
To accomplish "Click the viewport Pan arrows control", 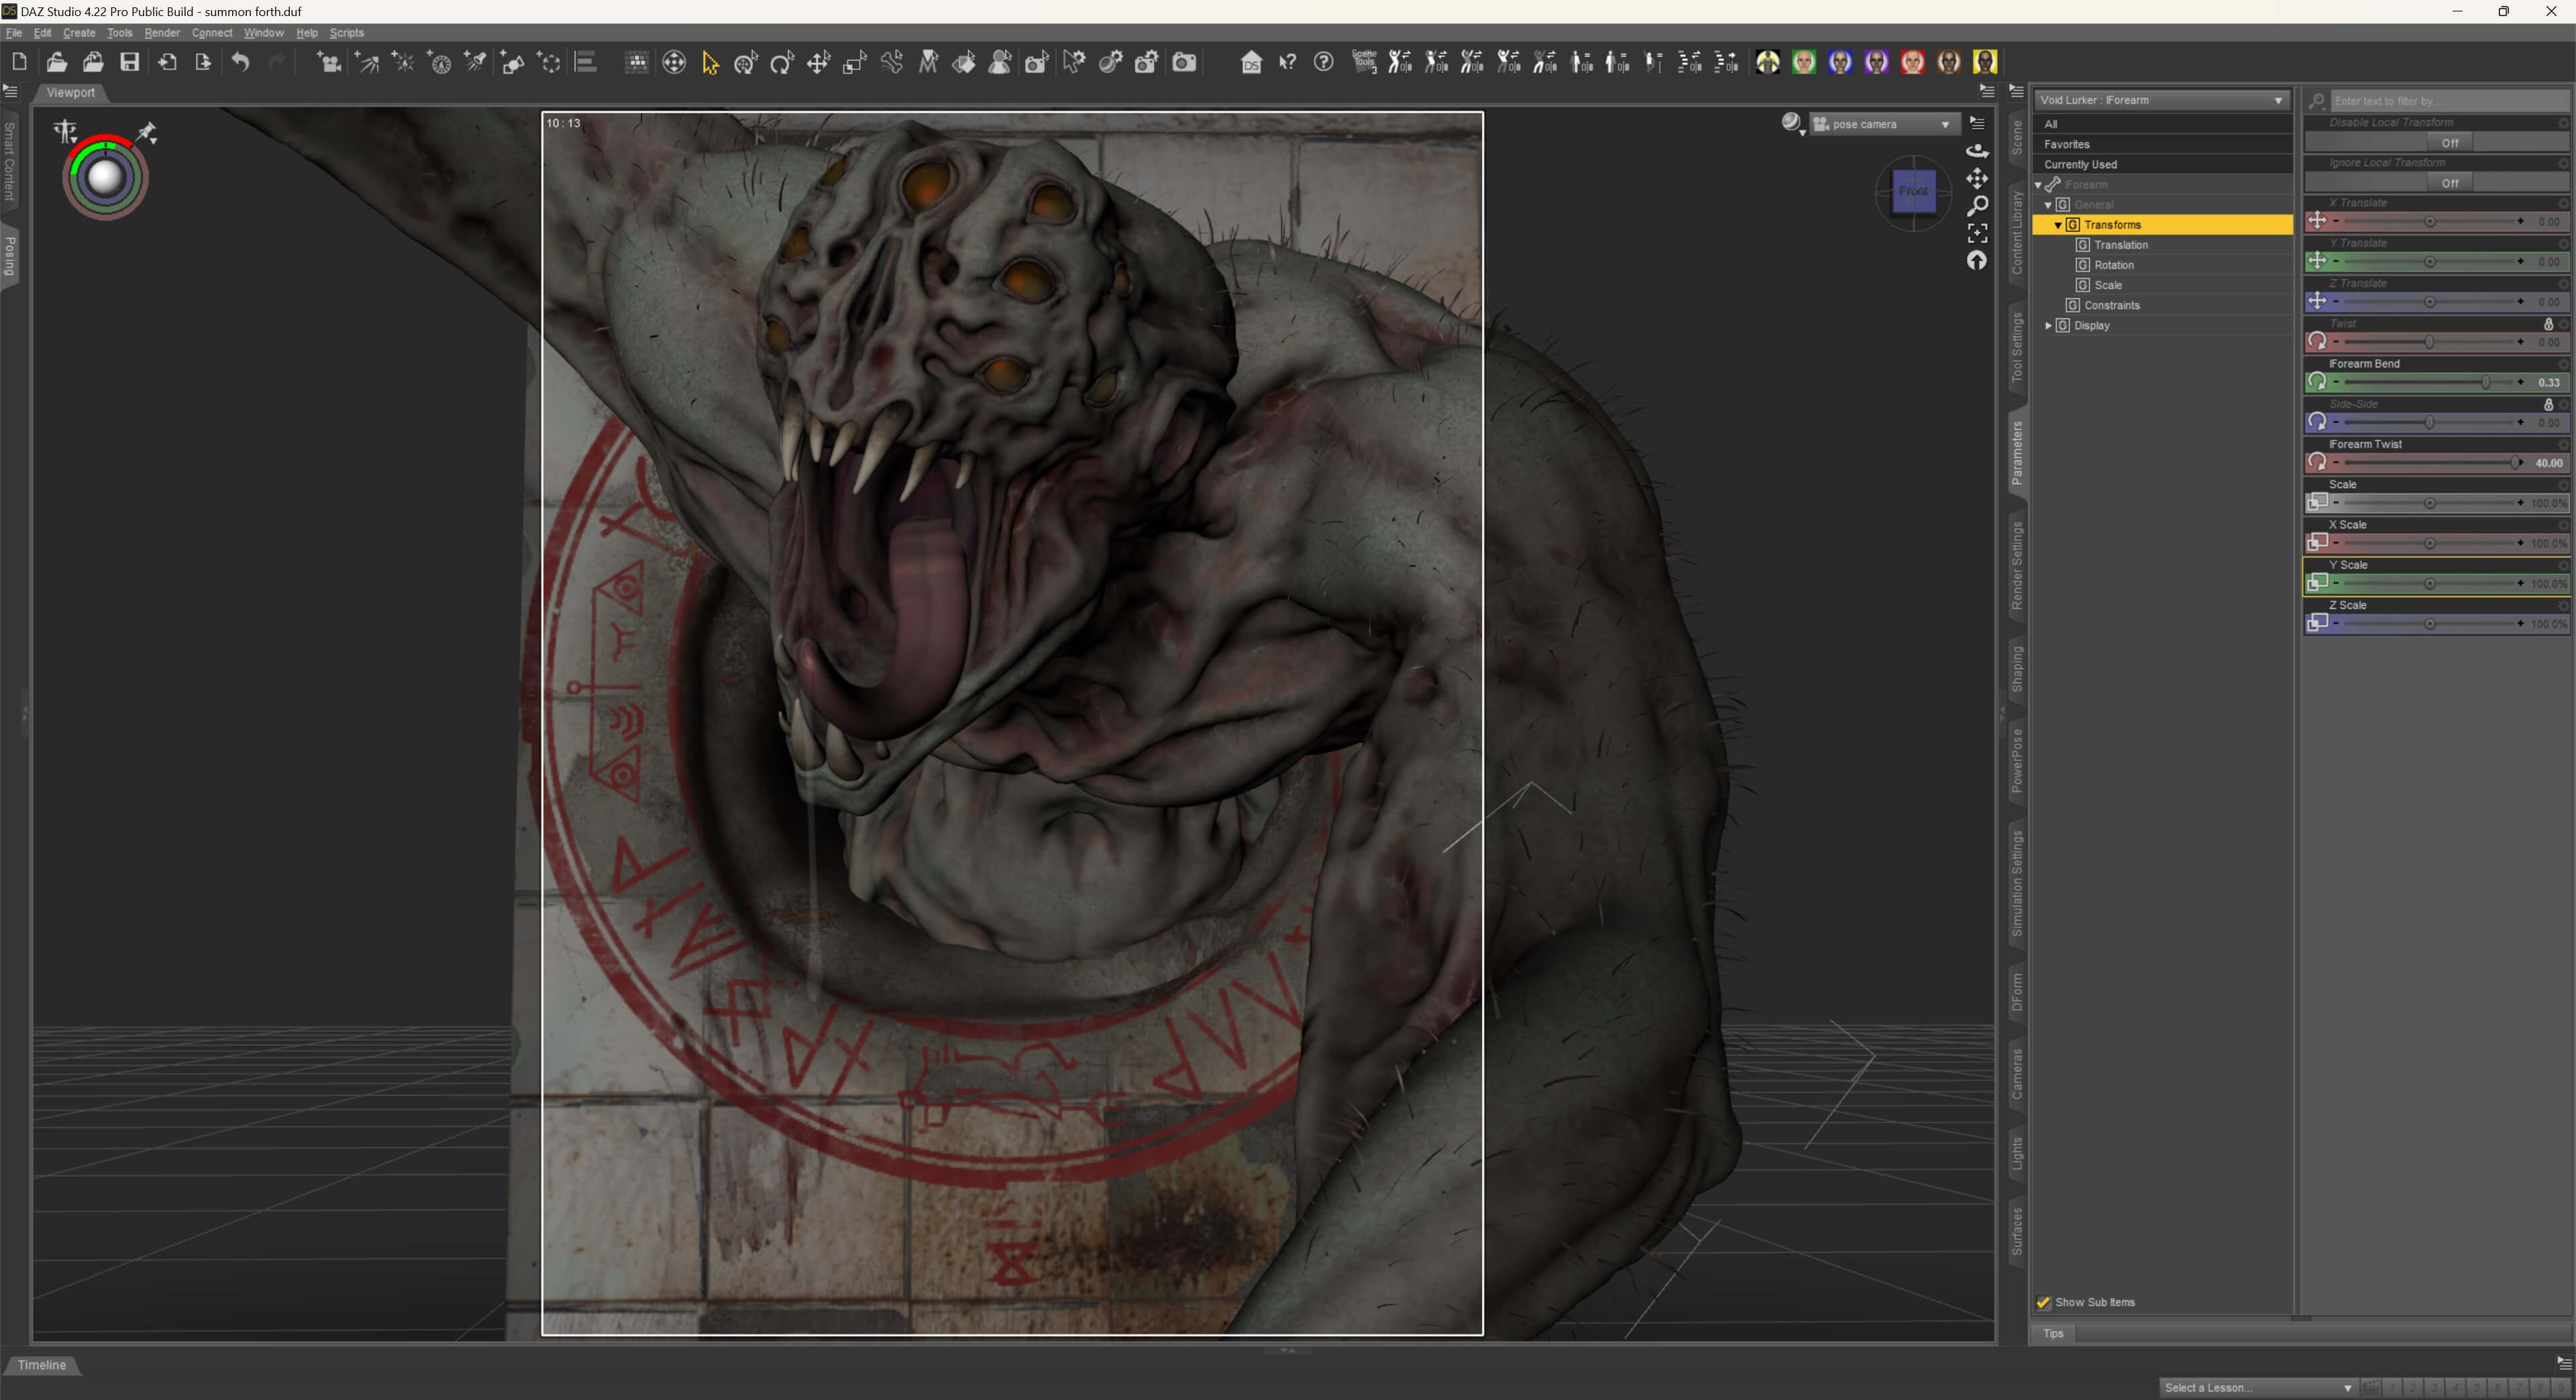I will 1977,179.
